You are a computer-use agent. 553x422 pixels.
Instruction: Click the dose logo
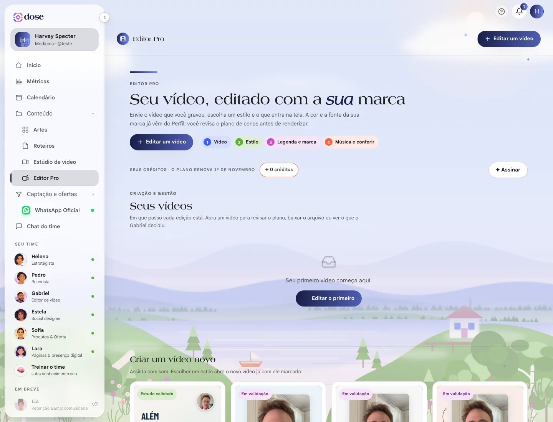pos(28,17)
